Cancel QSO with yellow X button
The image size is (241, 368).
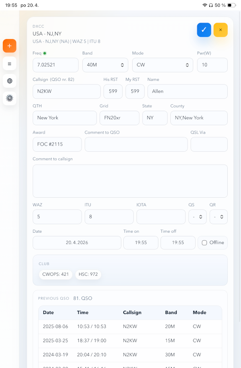221,30
